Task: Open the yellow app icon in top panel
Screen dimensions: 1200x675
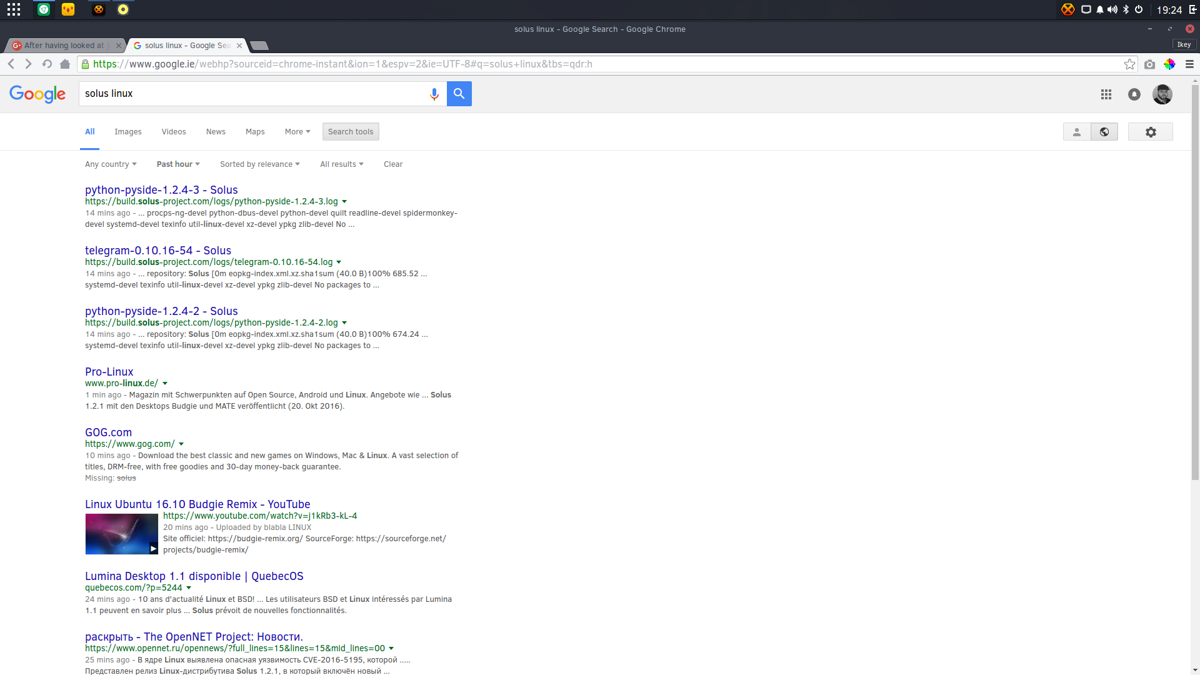Action: point(68,9)
